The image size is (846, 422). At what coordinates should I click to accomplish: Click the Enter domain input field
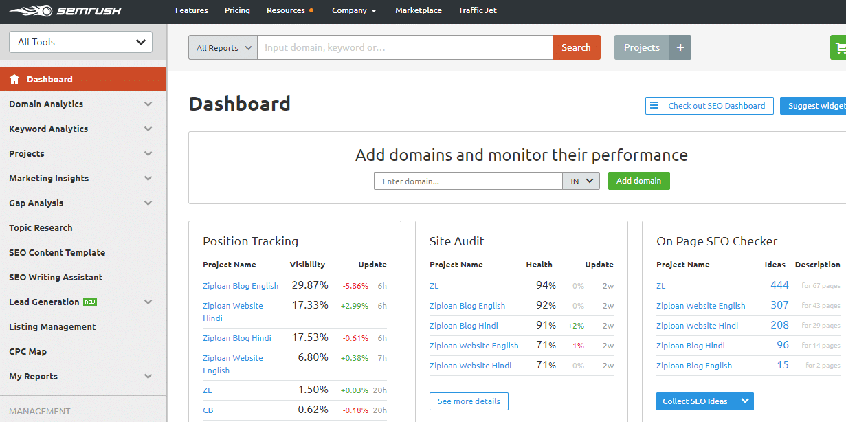468,181
